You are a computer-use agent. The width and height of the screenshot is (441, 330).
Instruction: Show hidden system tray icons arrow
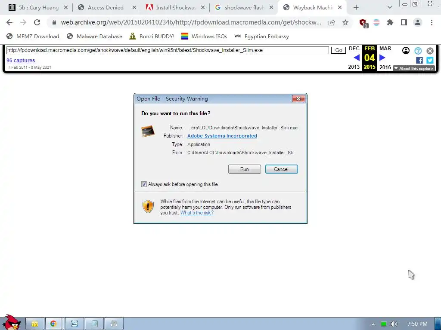click(373, 324)
